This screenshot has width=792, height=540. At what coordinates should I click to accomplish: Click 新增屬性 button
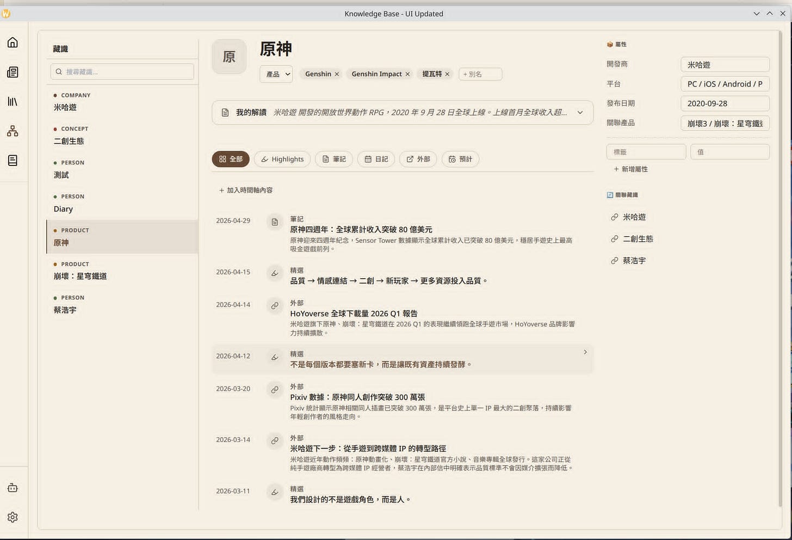click(631, 169)
